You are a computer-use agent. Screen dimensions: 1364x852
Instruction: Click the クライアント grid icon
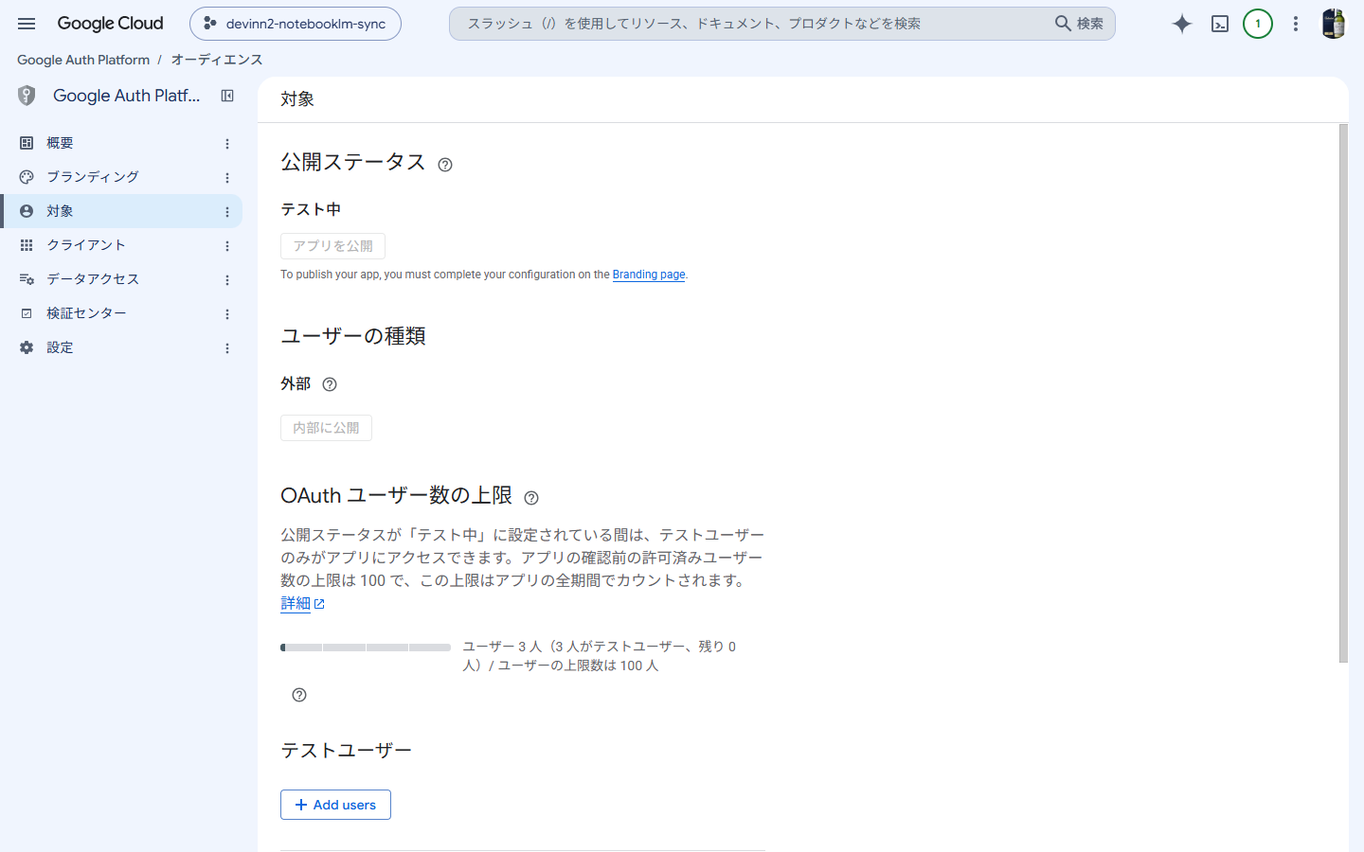tap(27, 245)
